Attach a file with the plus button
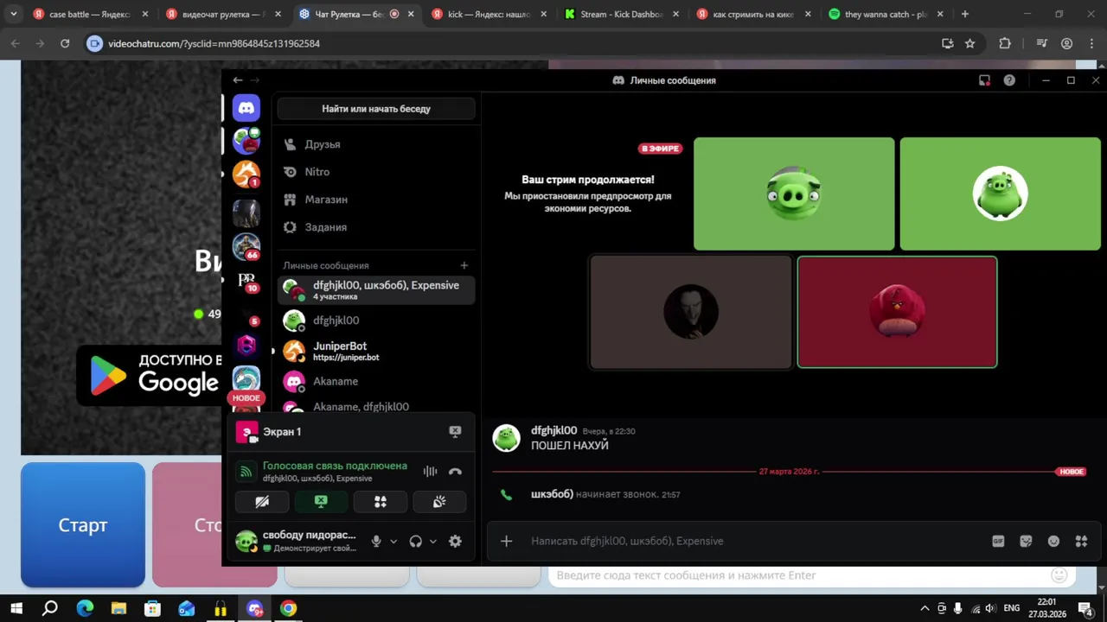The height and width of the screenshot is (622, 1107). tap(507, 541)
